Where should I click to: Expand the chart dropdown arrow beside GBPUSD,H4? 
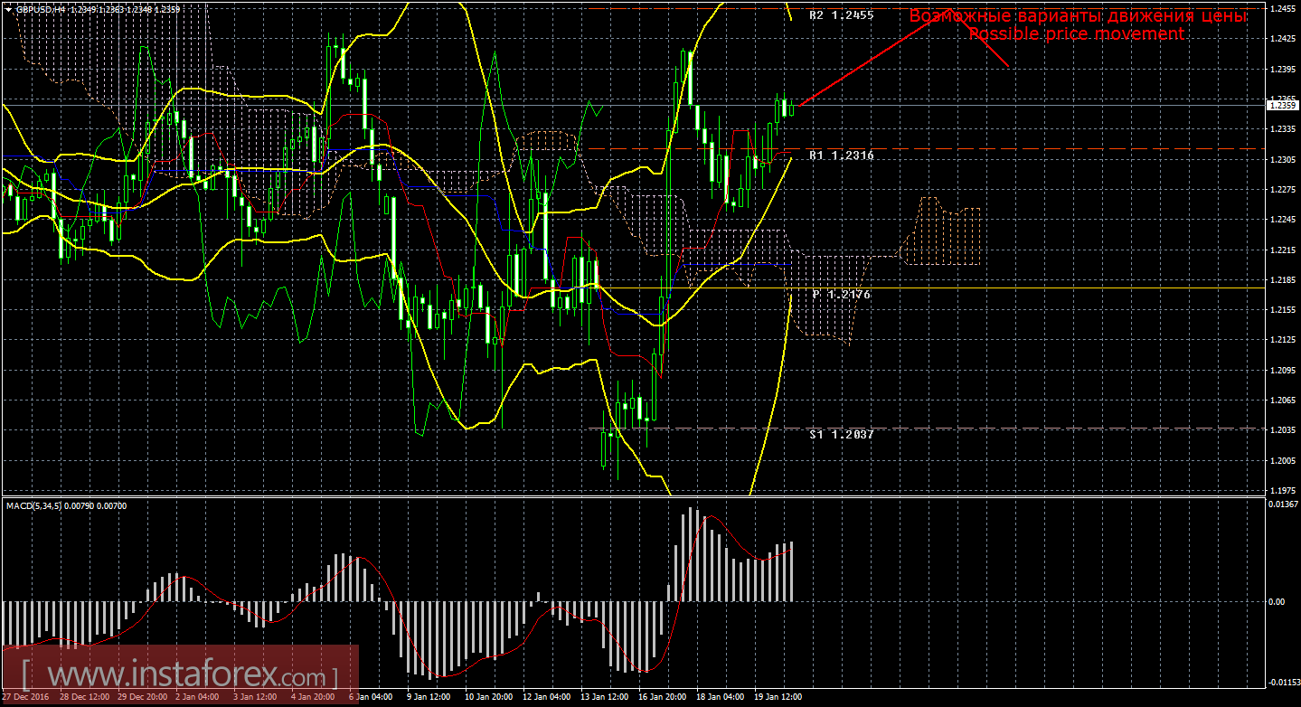[x=8, y=8]
